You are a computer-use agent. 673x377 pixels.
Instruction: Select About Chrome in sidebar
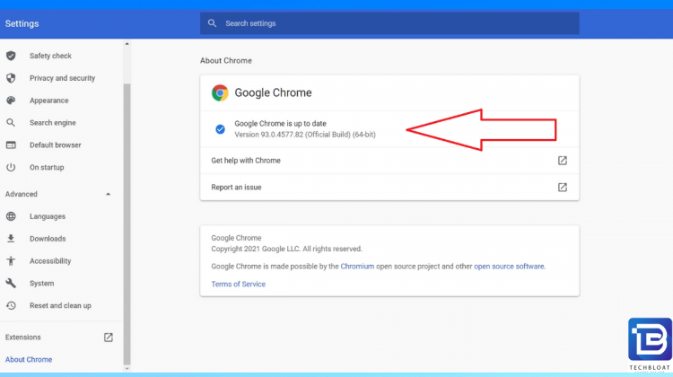tap(29, 360)
